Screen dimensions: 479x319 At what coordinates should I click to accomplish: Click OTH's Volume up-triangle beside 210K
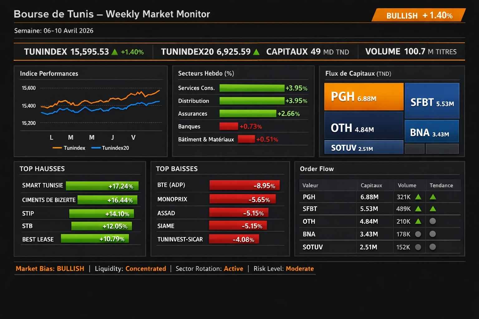point(419,221)
